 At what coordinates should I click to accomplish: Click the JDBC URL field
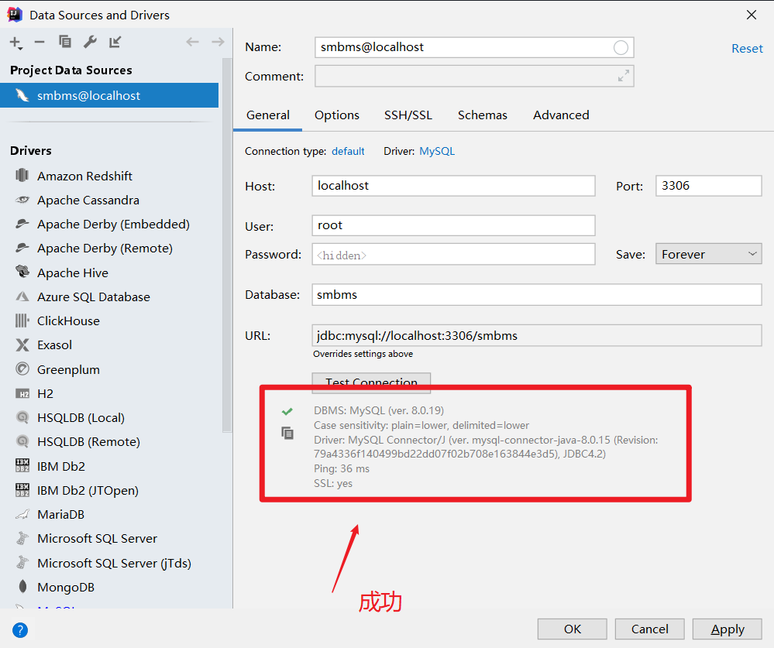tap(537, 335)
